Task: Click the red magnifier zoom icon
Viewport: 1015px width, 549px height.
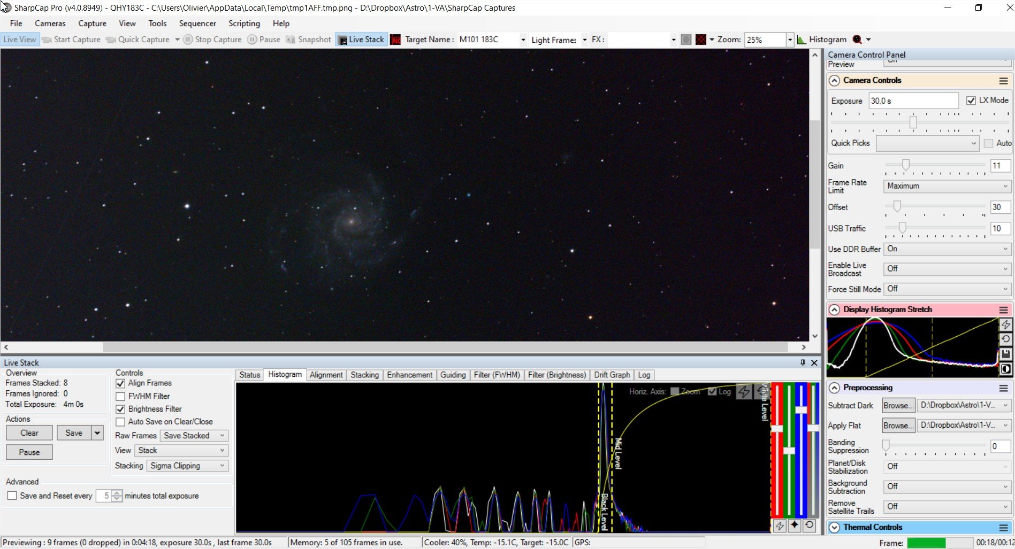Action: coord(857,40)
